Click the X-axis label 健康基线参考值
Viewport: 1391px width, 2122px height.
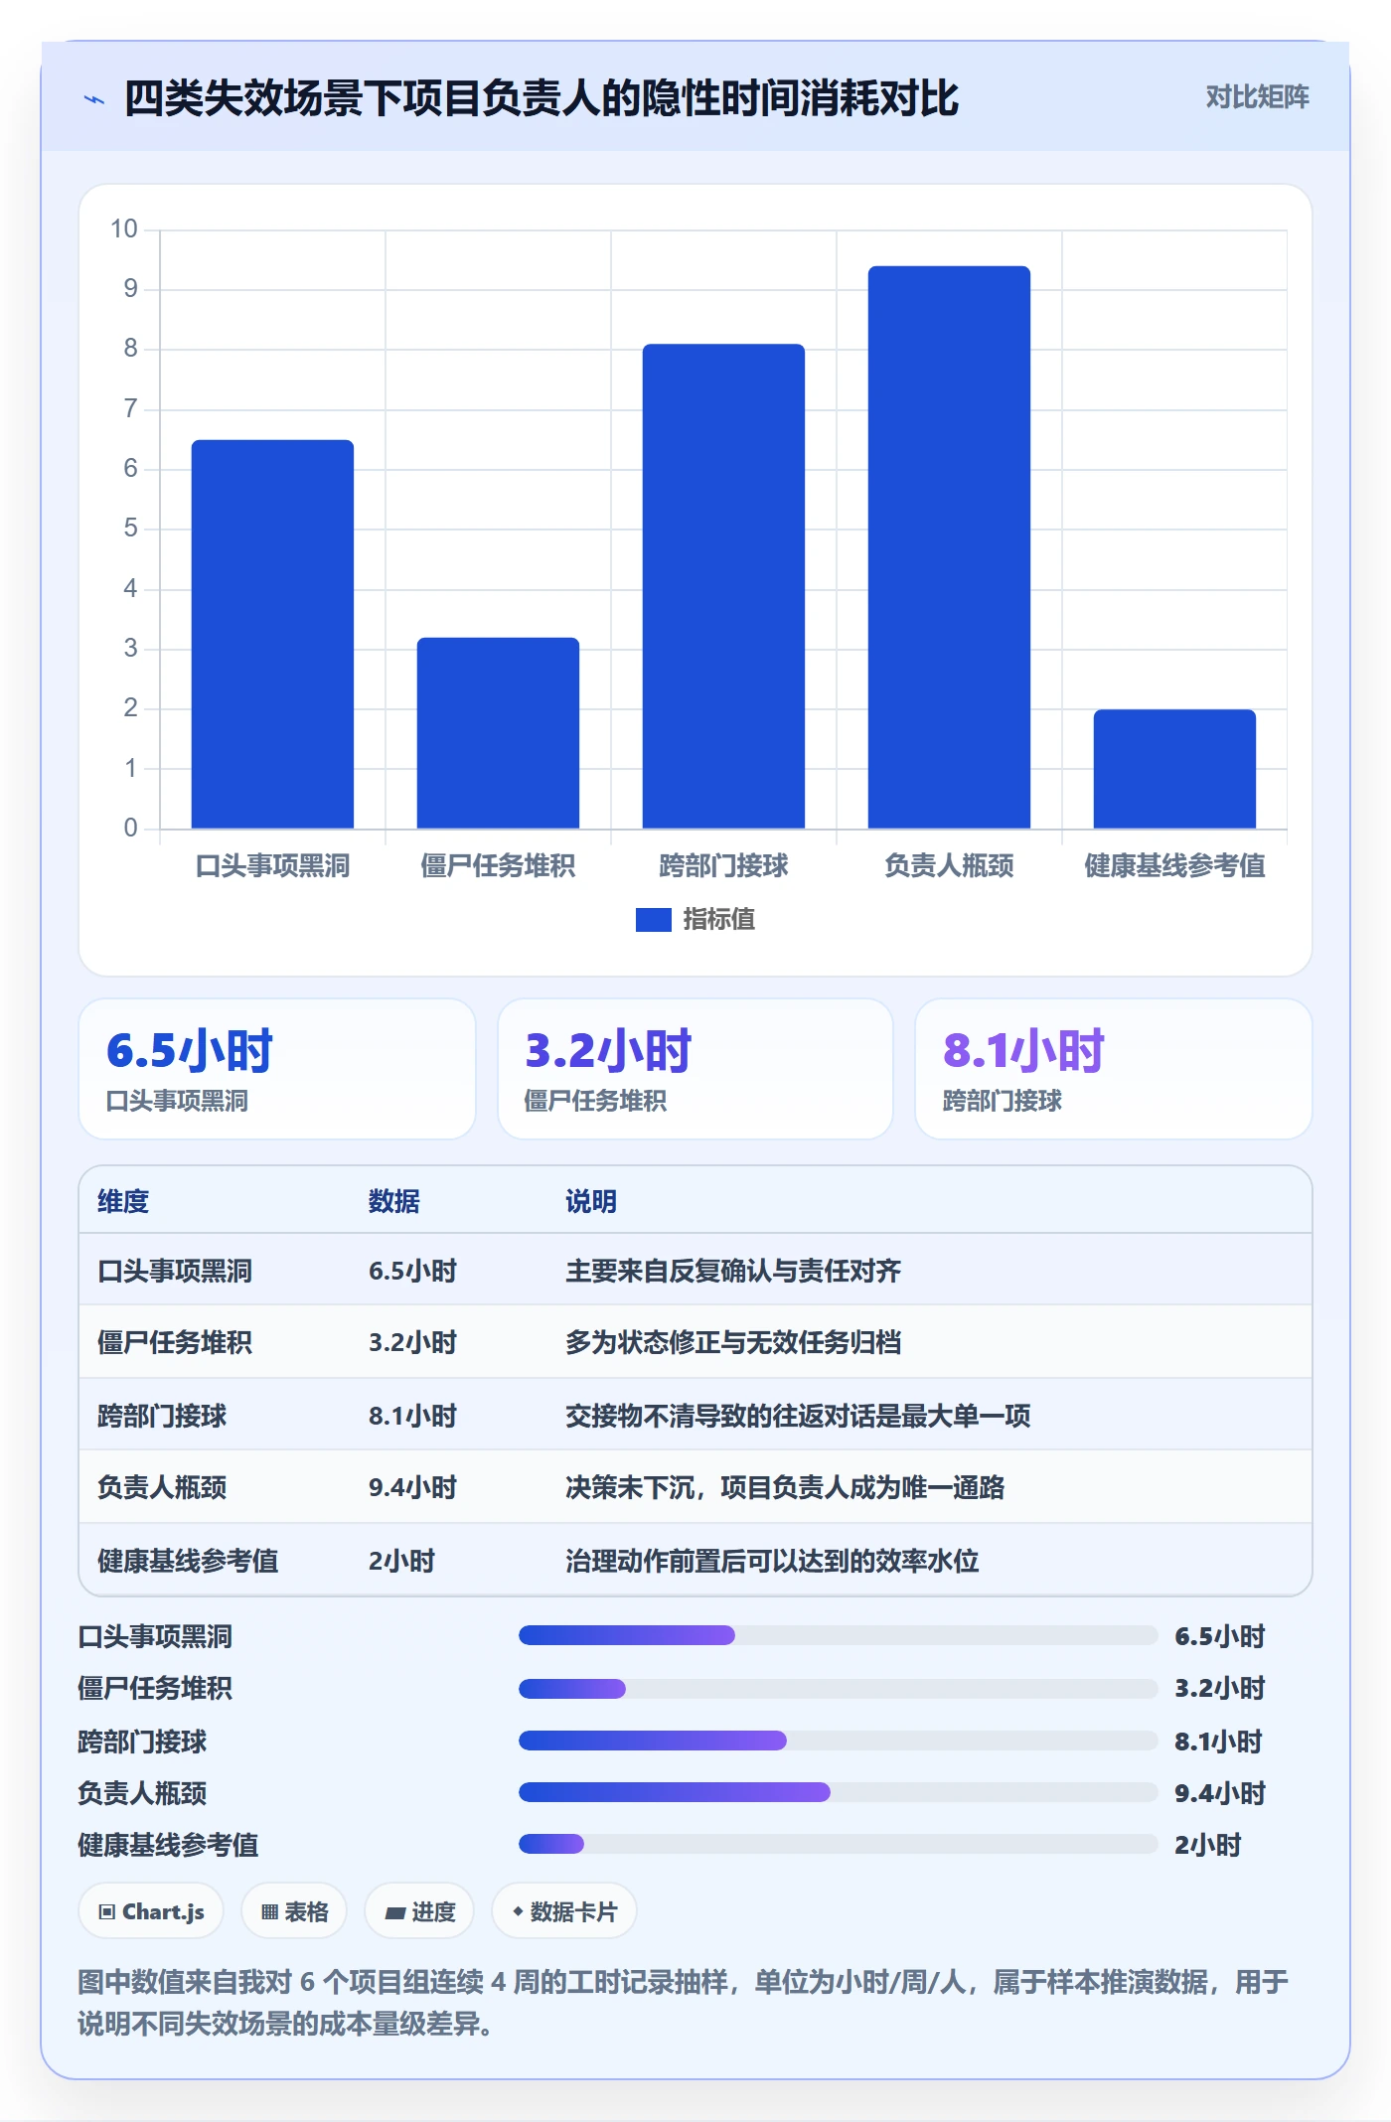pos(1174,866)
